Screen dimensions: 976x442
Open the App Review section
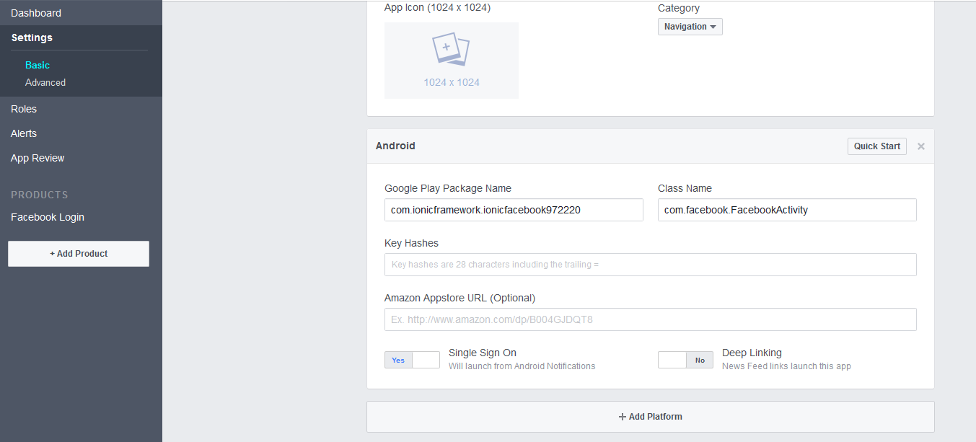pos(37,157)
